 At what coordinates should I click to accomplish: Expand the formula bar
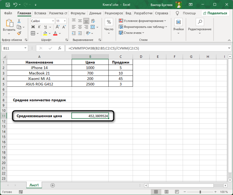click(229, 48)
